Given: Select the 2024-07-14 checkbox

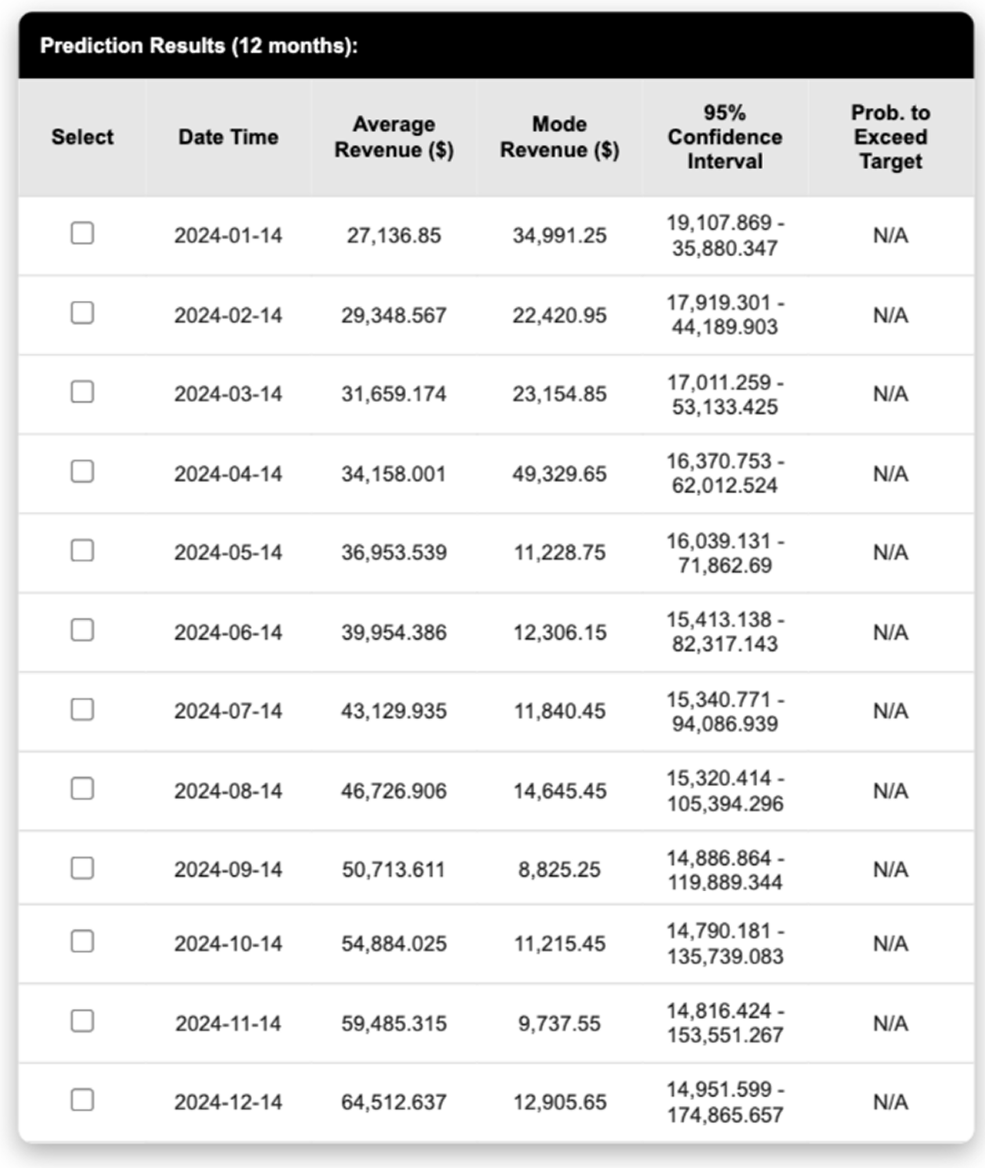Looking at the screenshot, I should tap(82, 709).
